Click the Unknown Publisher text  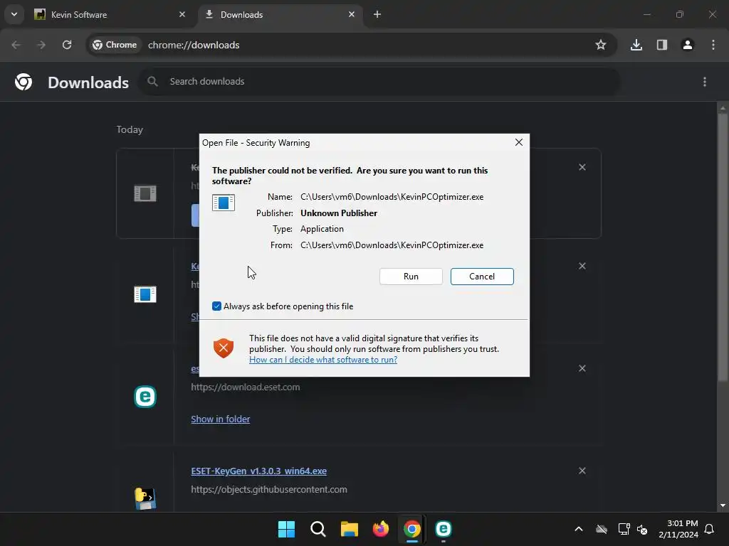coord(338,213)
